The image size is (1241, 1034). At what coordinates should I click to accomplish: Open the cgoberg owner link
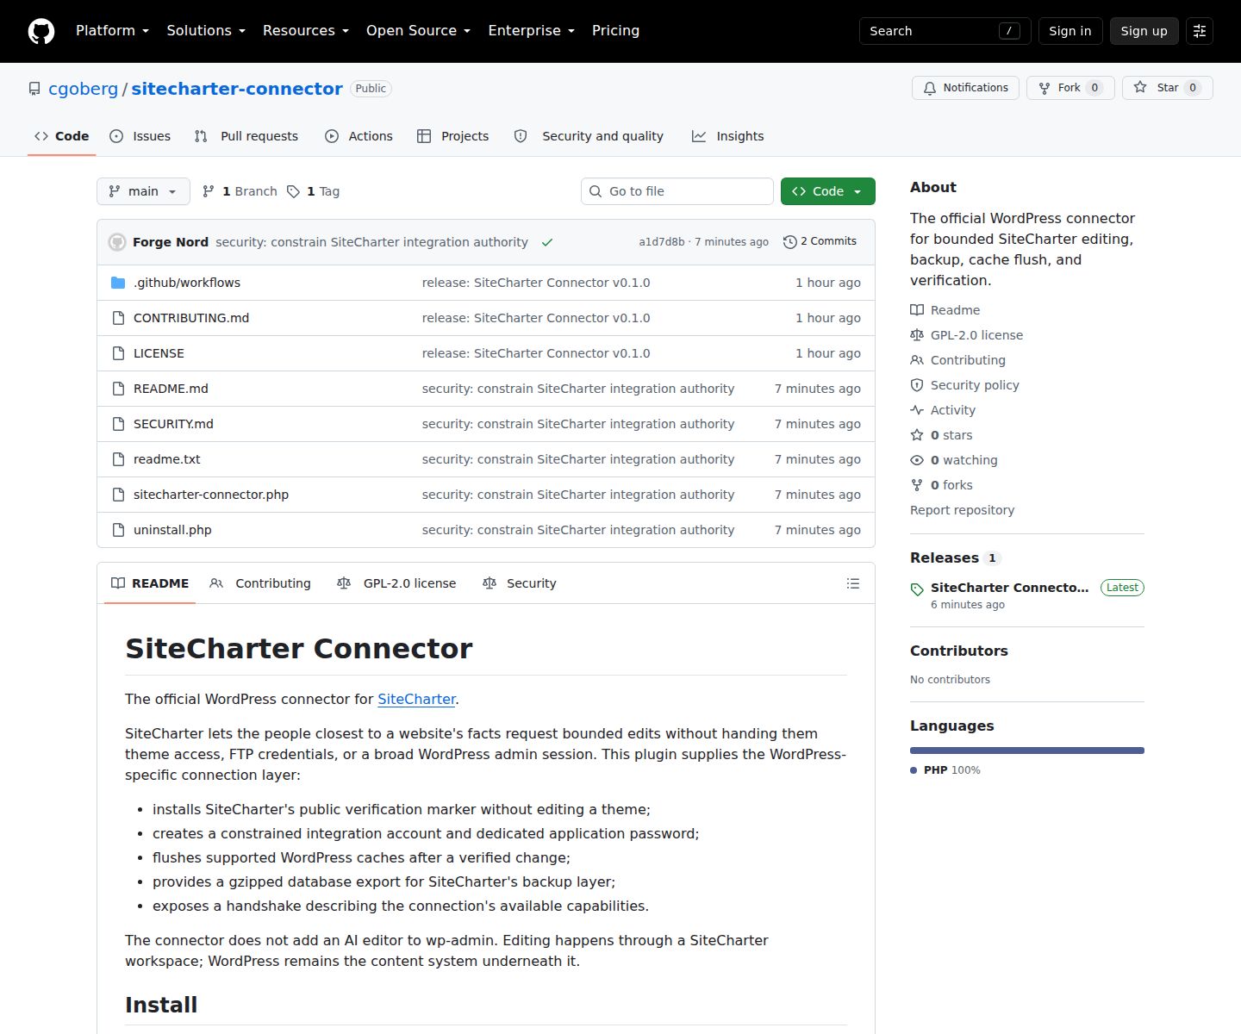[x=84, y=89]
